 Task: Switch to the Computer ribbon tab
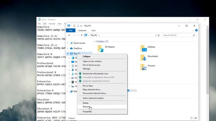click(82, 31)
